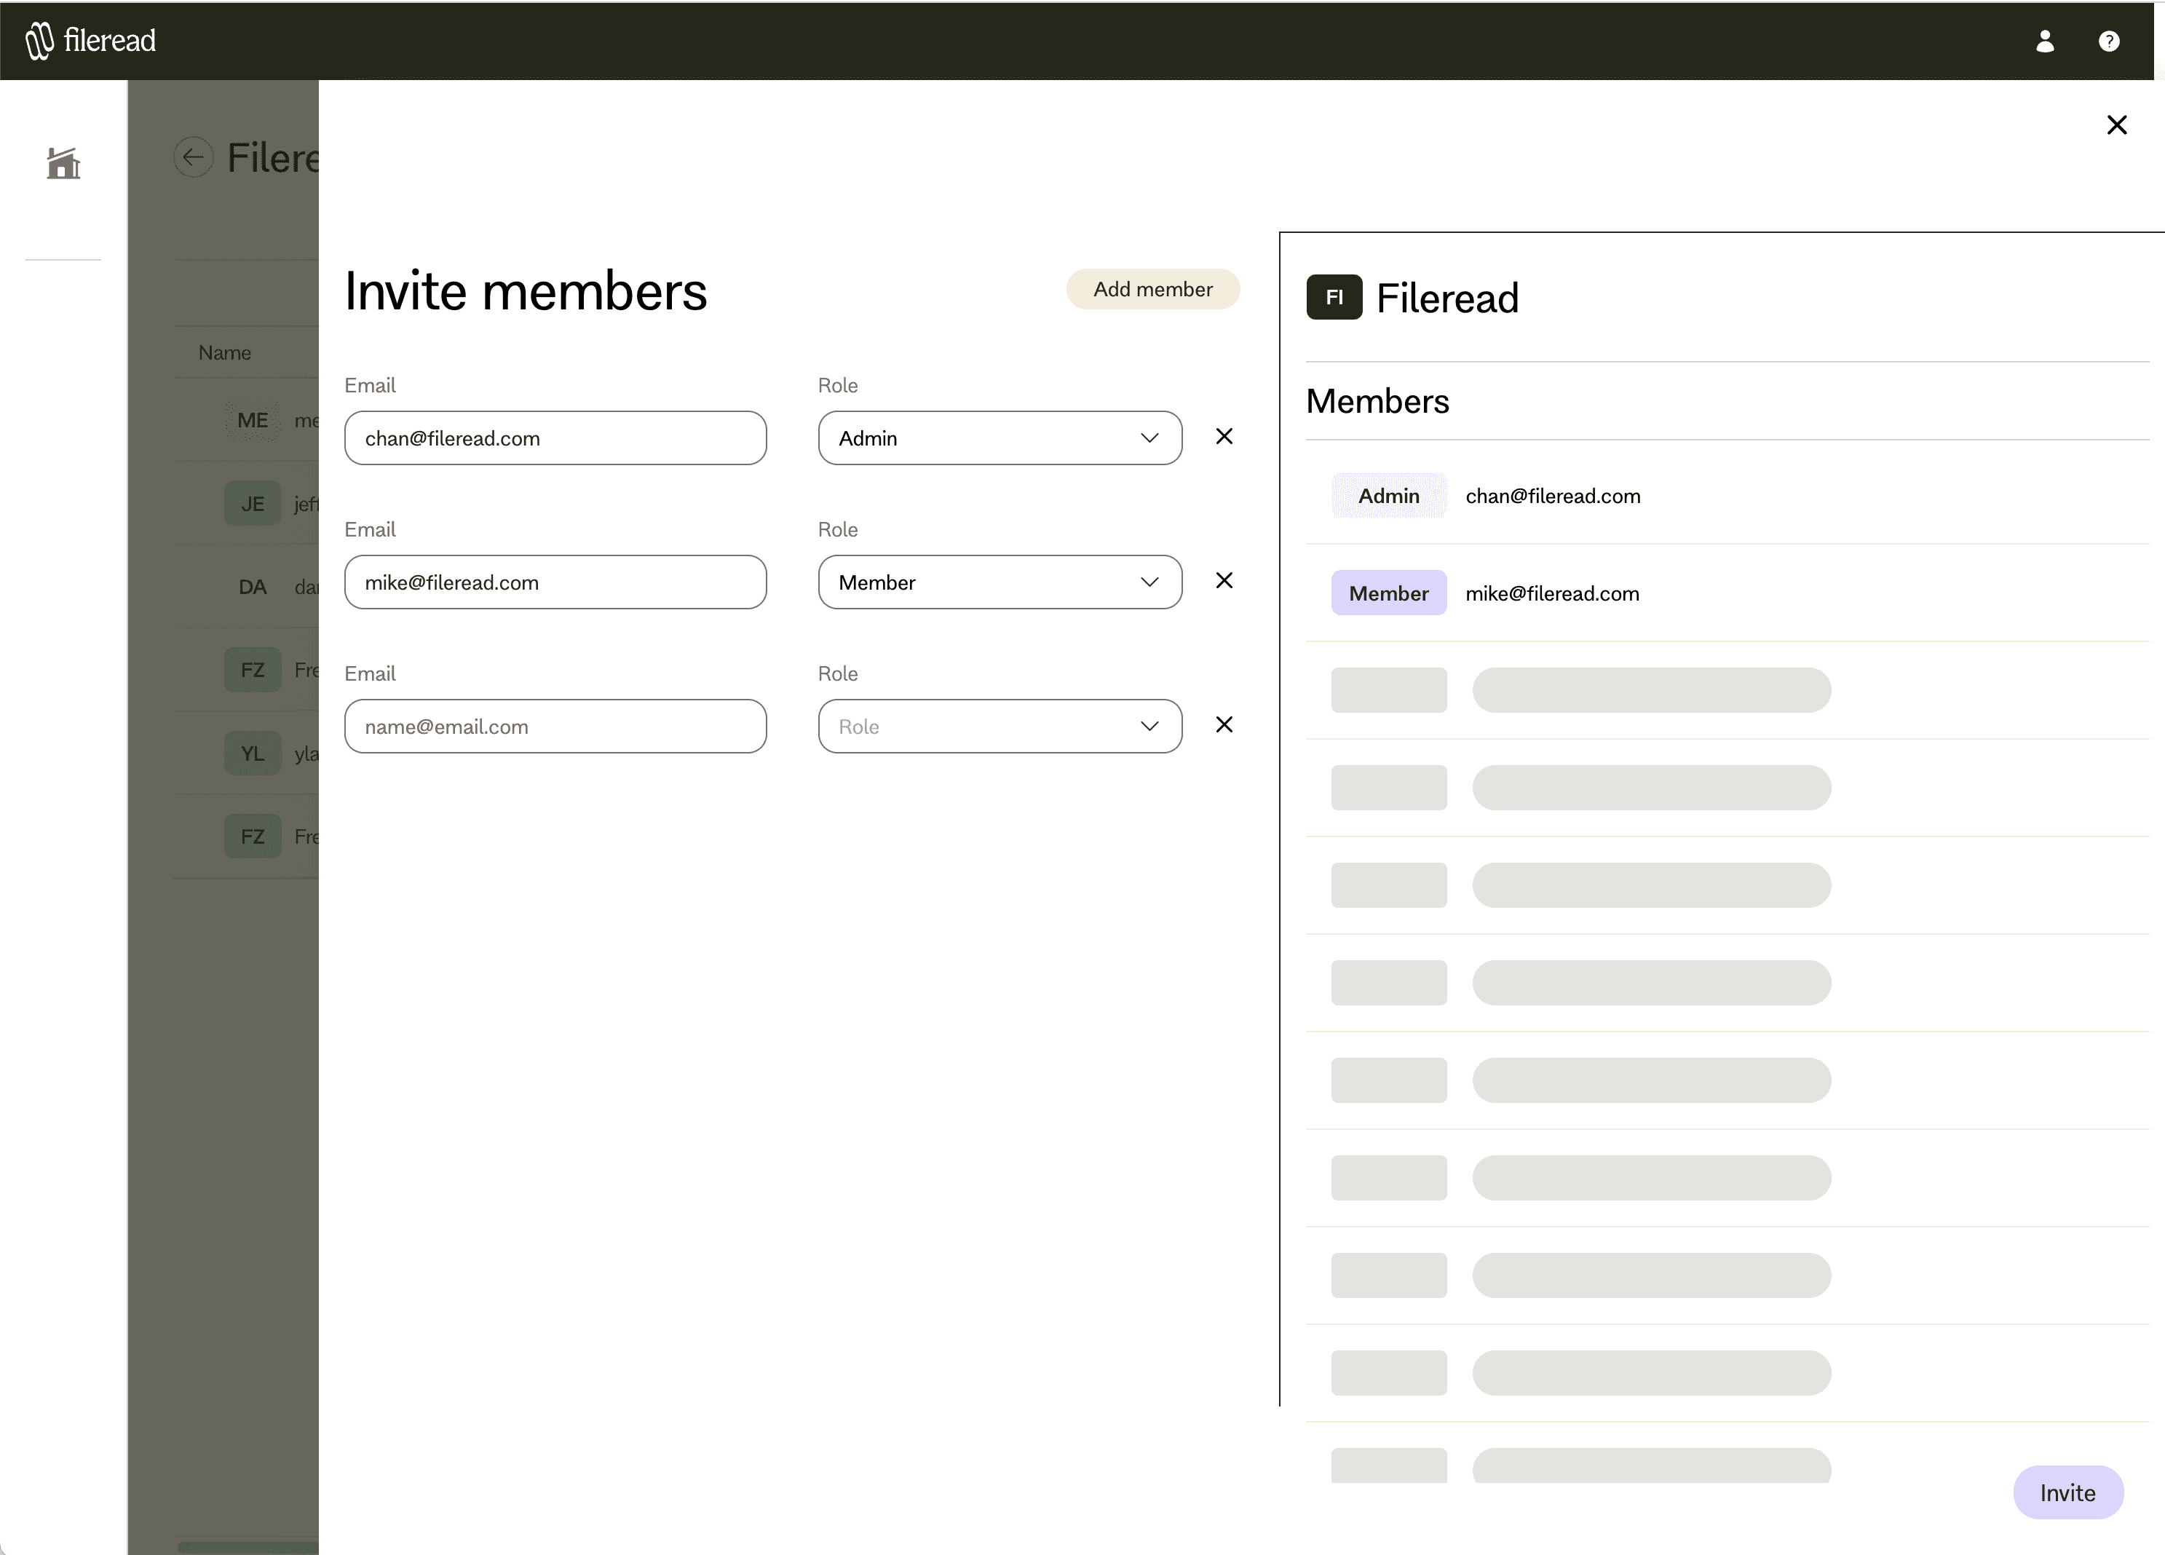Click the Invite button
This screenshot has height=1555, width=2165.
[2067, 1493]
